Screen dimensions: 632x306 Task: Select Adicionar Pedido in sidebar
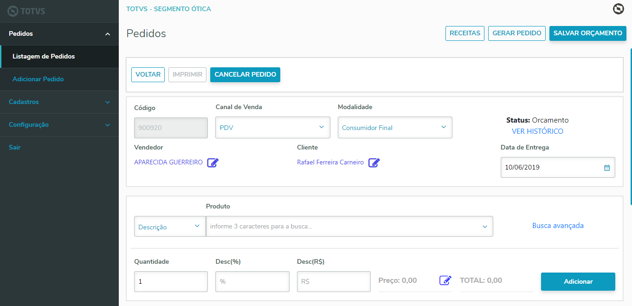click(x=38, y=79)
